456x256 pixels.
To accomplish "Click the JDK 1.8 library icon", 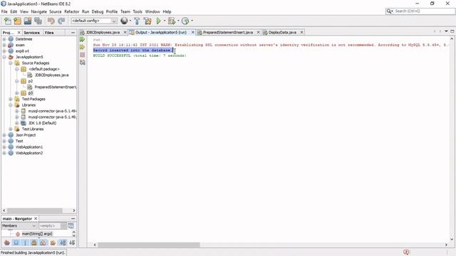I will [24, 123].
